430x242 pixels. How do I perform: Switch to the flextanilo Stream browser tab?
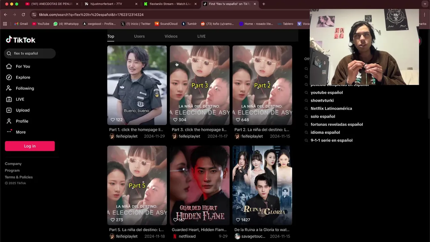(170, 4)
